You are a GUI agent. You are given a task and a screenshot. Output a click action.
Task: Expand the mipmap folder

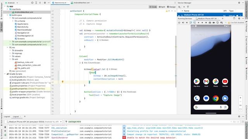pyautogui.click(x=10, y=53)
